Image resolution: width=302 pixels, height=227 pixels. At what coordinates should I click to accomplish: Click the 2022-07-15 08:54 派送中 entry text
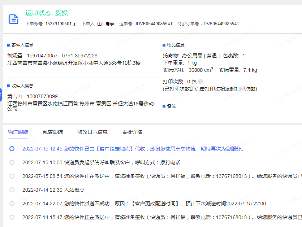[162, 176]
